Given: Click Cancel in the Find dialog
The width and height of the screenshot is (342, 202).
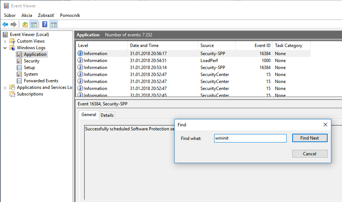Looking at the screenshot, I should pos(310,154).
